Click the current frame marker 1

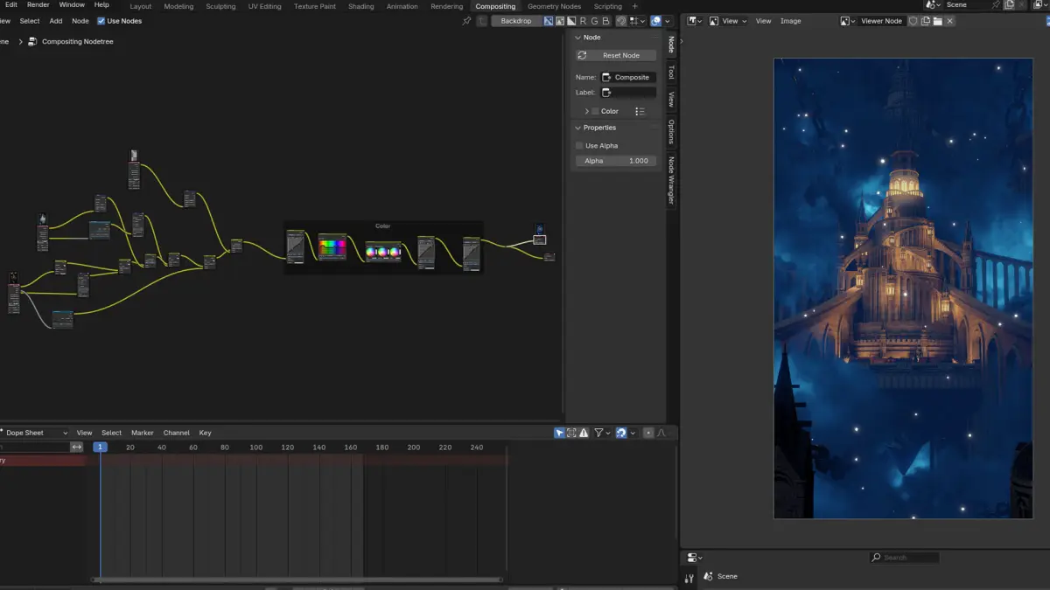(x=100, y=447)
